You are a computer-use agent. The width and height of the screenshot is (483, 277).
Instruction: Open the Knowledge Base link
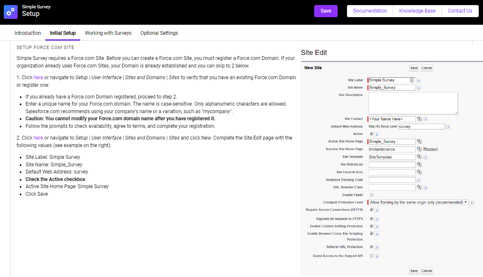click(417, 11)
